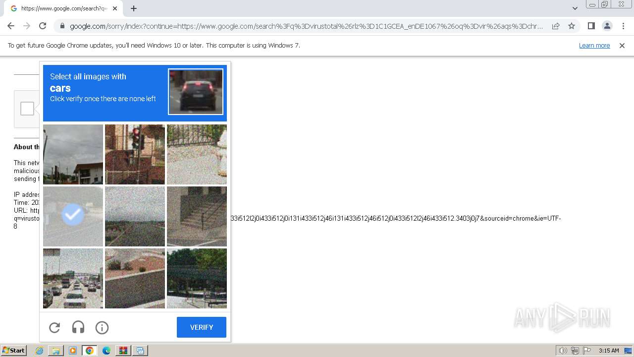The image size is (634, 357).
Task: Select the traffic light tile
Action: 135,154
